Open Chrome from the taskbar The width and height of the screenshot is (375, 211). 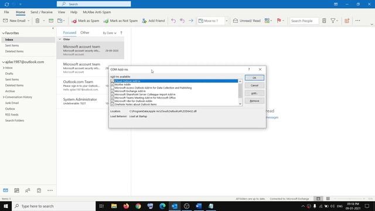coord(138,206)
